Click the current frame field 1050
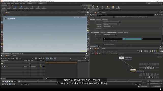 coord(15,81)
